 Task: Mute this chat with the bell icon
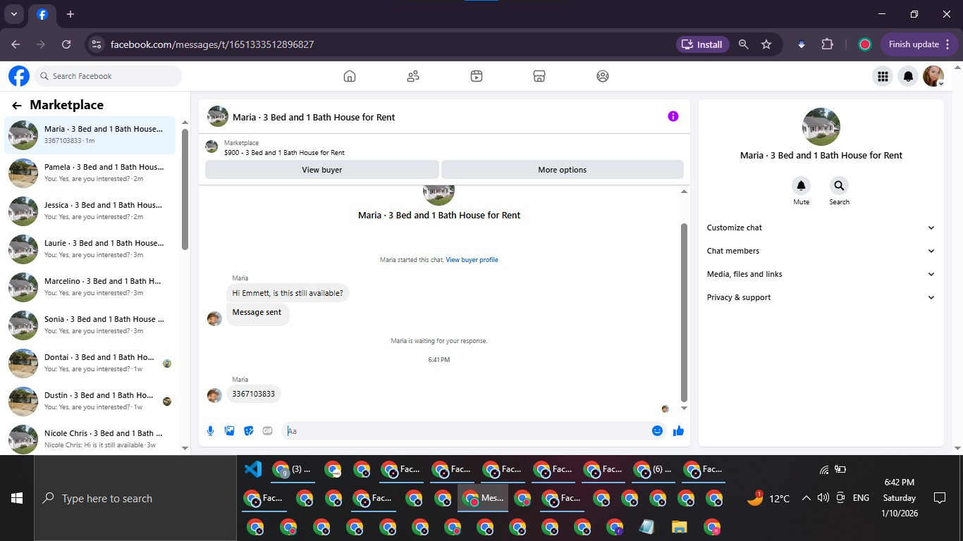[801, 186]
